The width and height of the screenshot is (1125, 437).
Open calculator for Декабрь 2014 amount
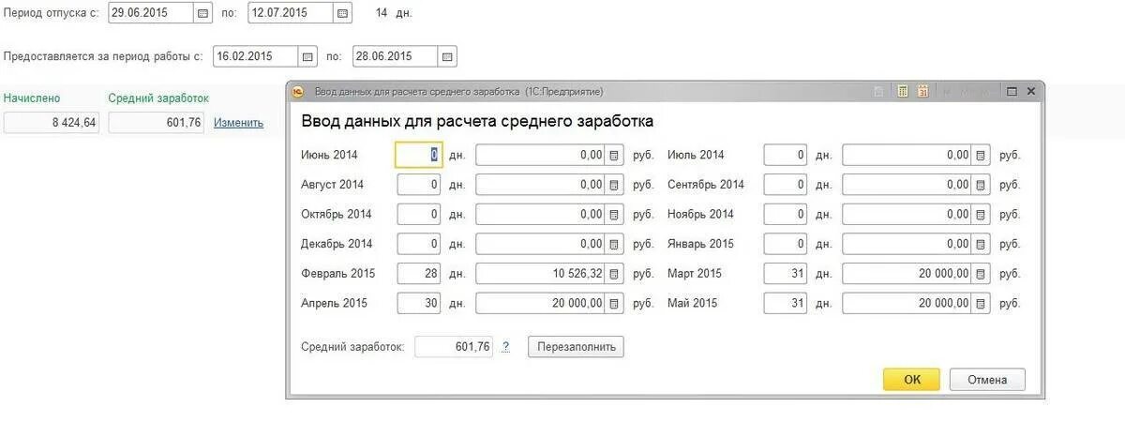click(614, 244)
